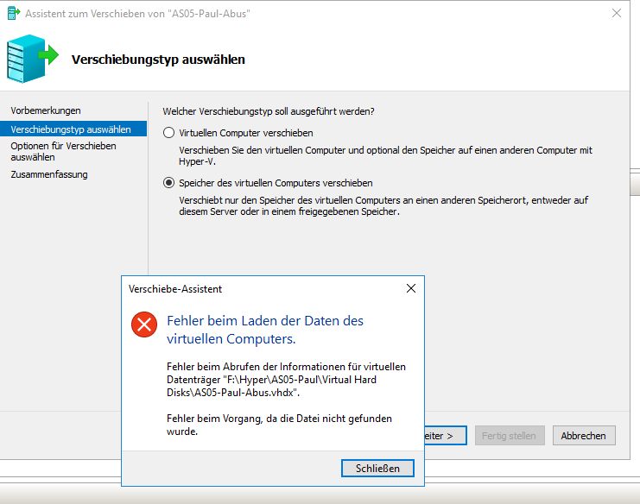This screenshot has width=640, height=504.
Task: Click error heading Fehler beim Laden der Daten
Action: click(x=265, y=330)
